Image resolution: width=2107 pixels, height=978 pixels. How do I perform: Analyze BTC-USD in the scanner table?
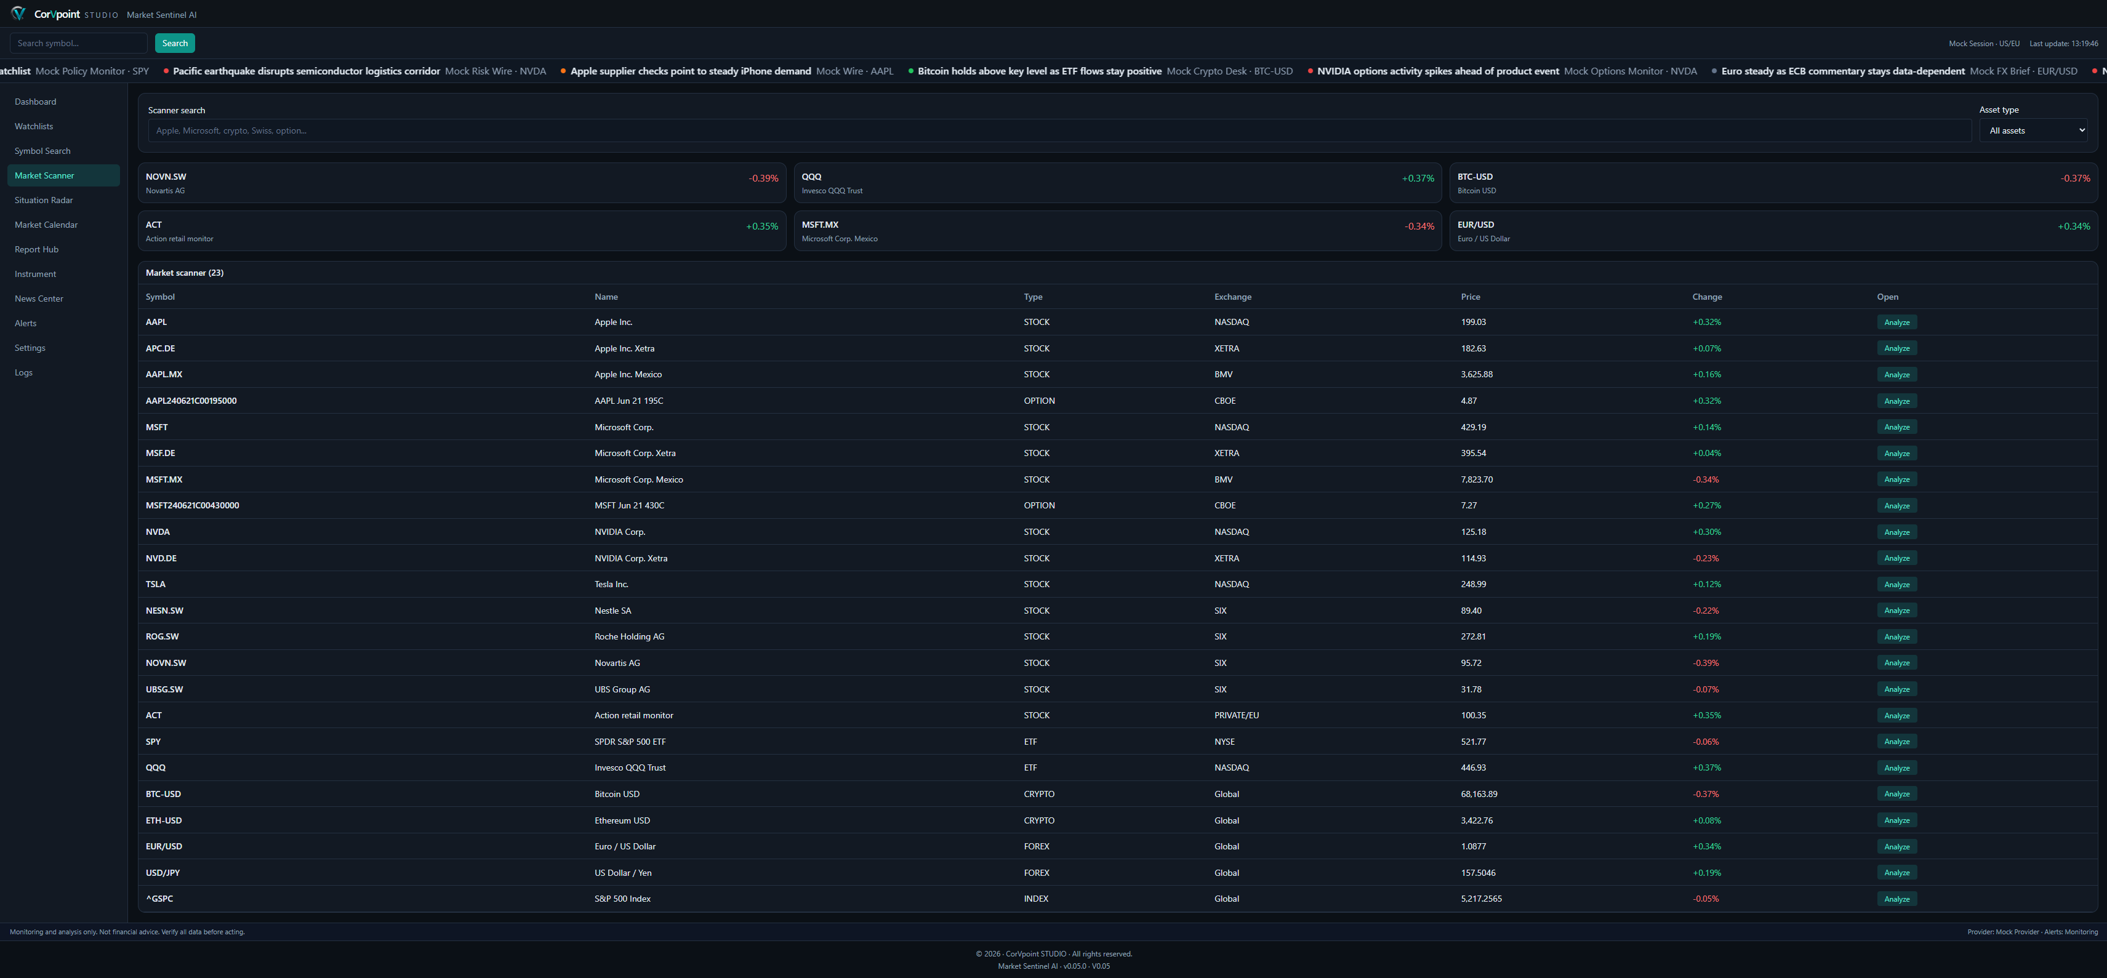tap(1896, 794)
